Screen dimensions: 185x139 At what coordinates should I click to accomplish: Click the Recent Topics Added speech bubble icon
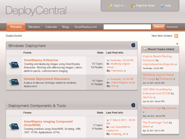pos(145,49)
